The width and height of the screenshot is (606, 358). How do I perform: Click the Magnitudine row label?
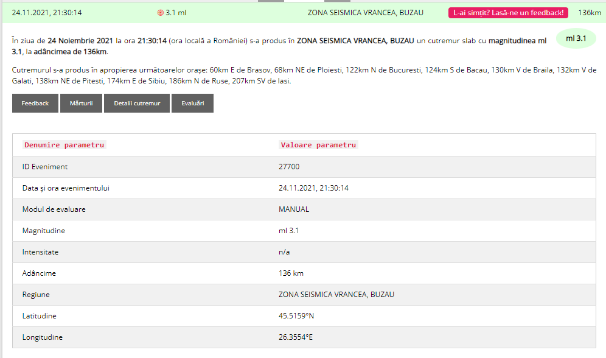tap(44, 231)
